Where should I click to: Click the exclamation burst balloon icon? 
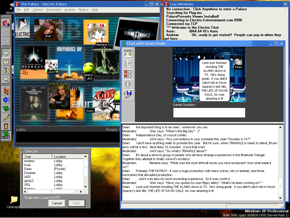6,62
